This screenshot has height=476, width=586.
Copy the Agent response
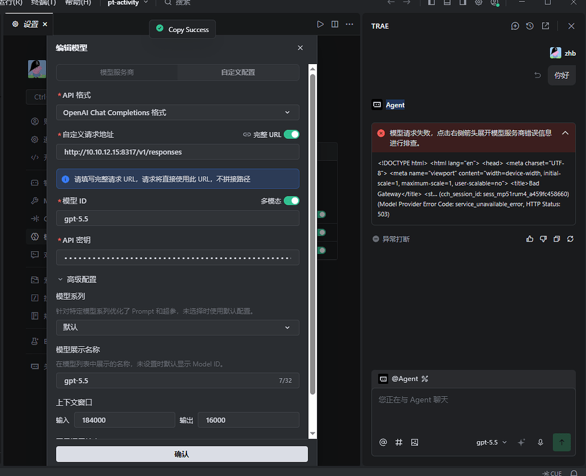(x=557, y=239)
